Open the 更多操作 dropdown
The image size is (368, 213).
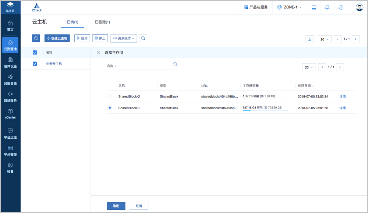pyautogui.click(x=124, y=38)
